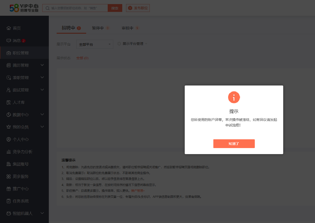Open the 全部平台 dropdown
This screenshot has height=223, width=315.
click(95, 44)
